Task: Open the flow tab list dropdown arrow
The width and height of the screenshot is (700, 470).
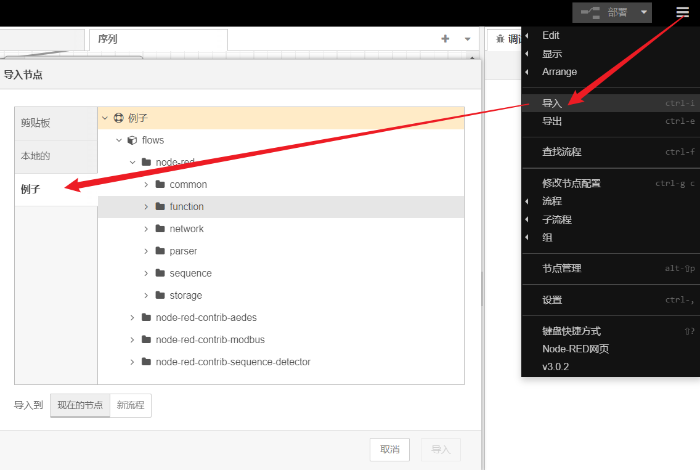Action: click(468, 39)
